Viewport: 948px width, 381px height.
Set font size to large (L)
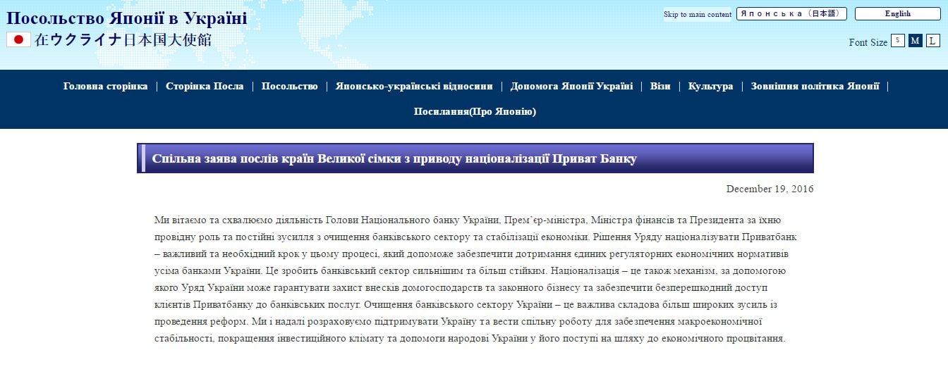tap(932, 41)
